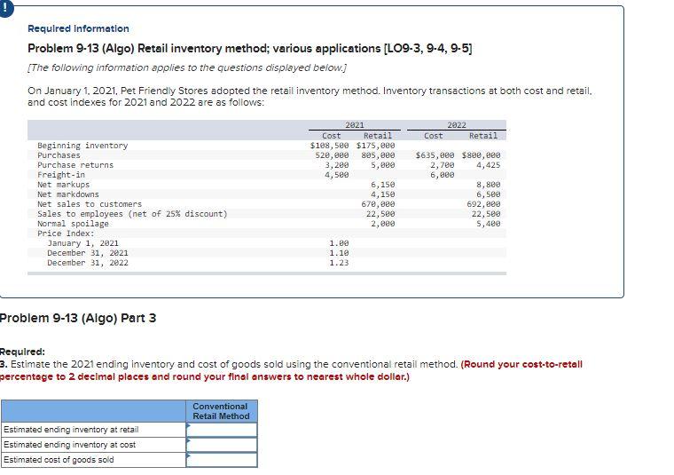Click the 805,000 purchases retail value
674x475 pixels.
(378, 155)
